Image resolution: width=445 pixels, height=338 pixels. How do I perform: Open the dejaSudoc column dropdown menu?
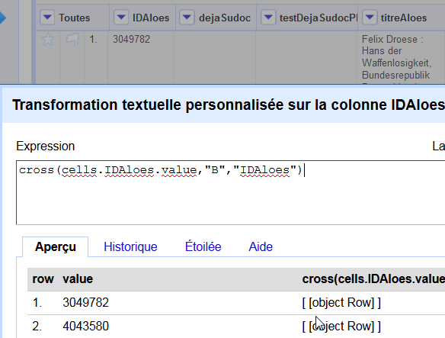(x=187, y=18)
